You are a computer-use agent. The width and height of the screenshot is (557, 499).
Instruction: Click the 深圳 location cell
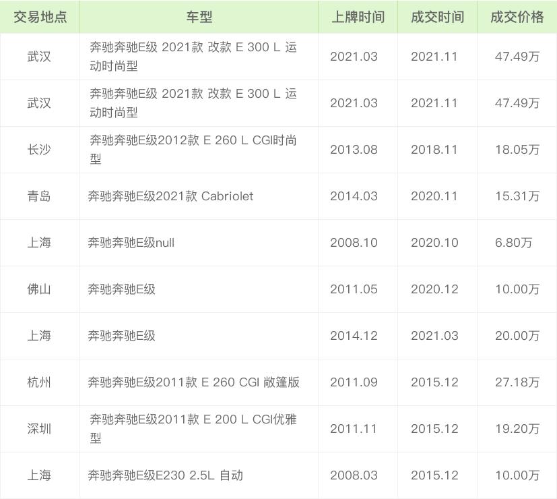coord(39,429)
